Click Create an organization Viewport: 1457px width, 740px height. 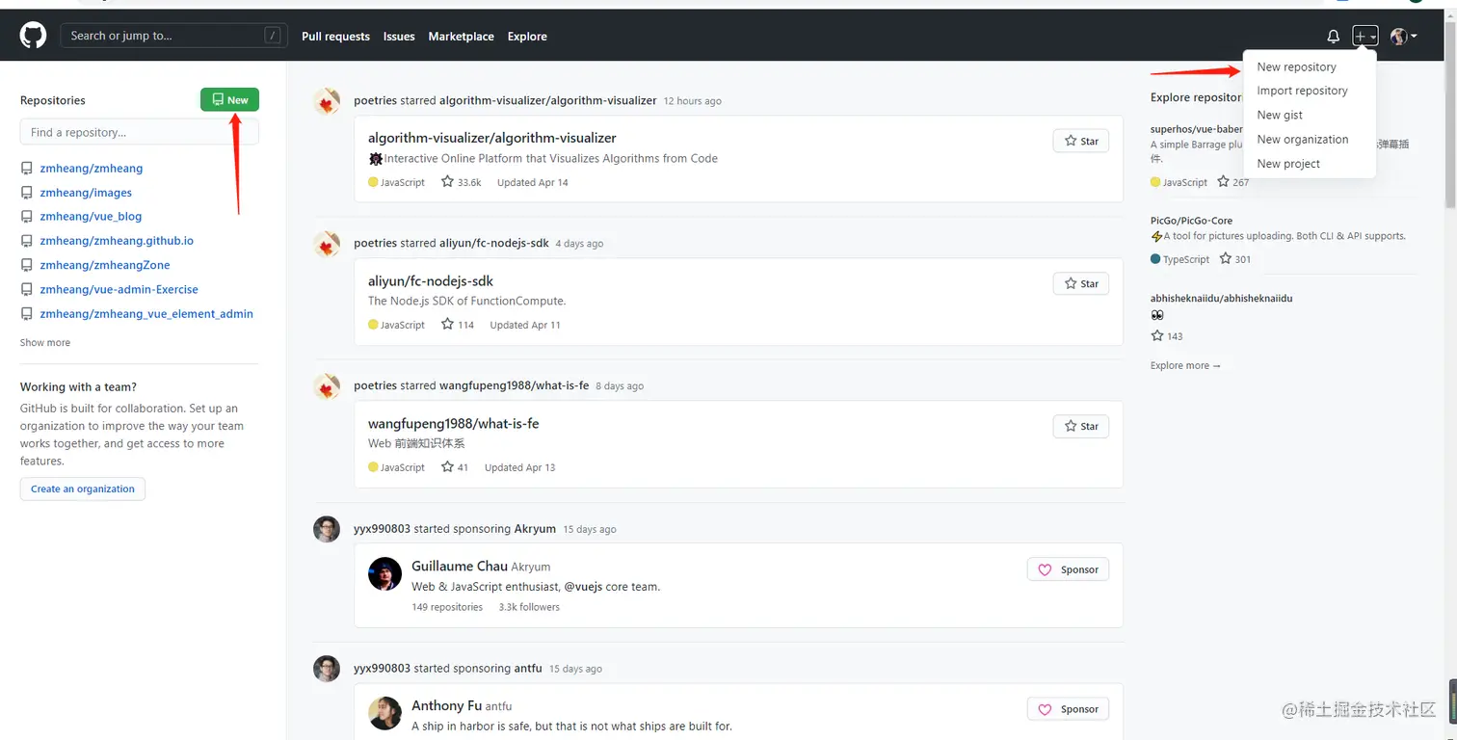click(x=82, y=489)
